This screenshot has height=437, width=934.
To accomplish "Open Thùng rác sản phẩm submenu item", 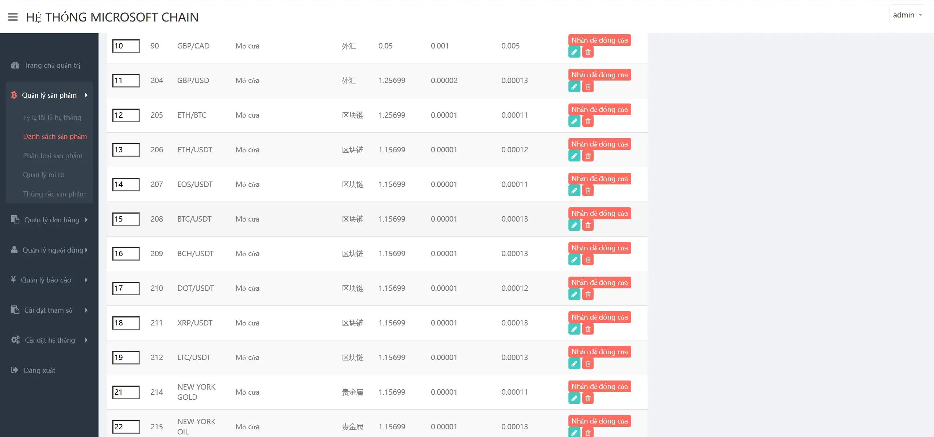I will tap(54, 194).
